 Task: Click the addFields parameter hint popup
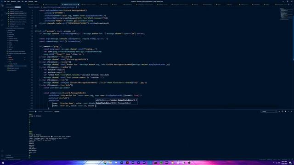[x=116, y=102]
